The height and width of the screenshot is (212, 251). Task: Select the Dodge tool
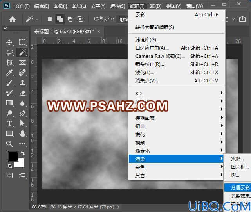(x=9, y=113)
